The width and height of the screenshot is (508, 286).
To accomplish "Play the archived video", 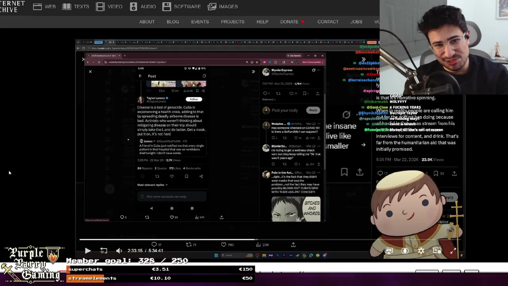I will click(x=88, y=251).
